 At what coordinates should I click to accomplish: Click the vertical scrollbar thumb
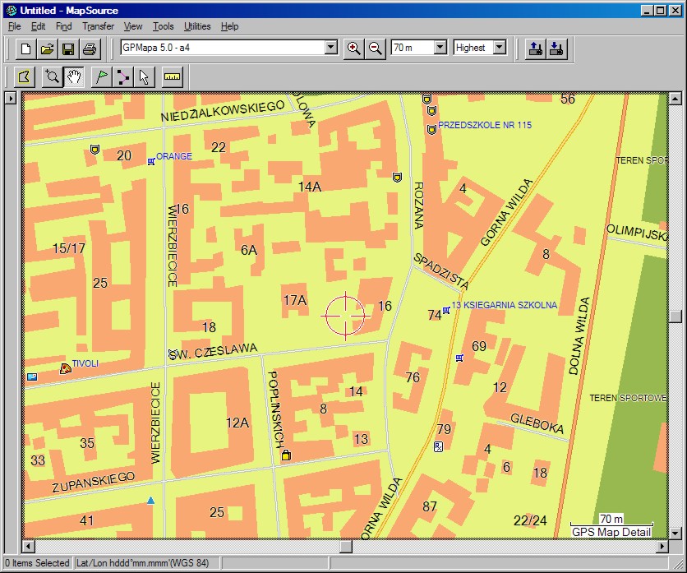click(x=675, y=317)
